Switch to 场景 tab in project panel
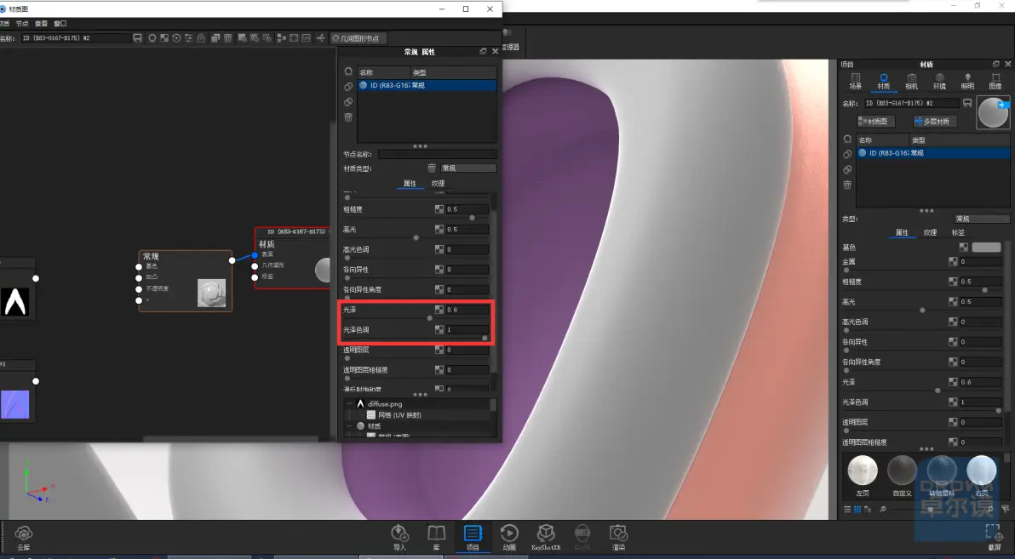Viewport: 1015px width, 559px height. [856, 82]
